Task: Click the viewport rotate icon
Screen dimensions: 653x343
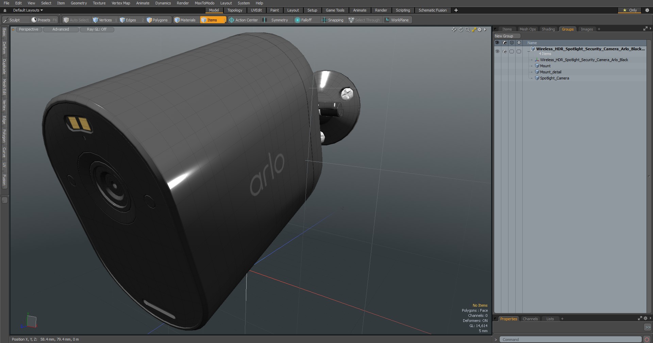Action: point(461,30)
